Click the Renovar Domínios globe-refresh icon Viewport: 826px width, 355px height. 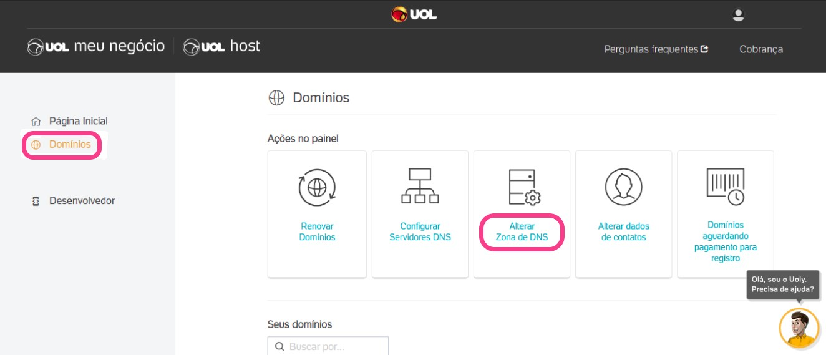pos(317,187)
